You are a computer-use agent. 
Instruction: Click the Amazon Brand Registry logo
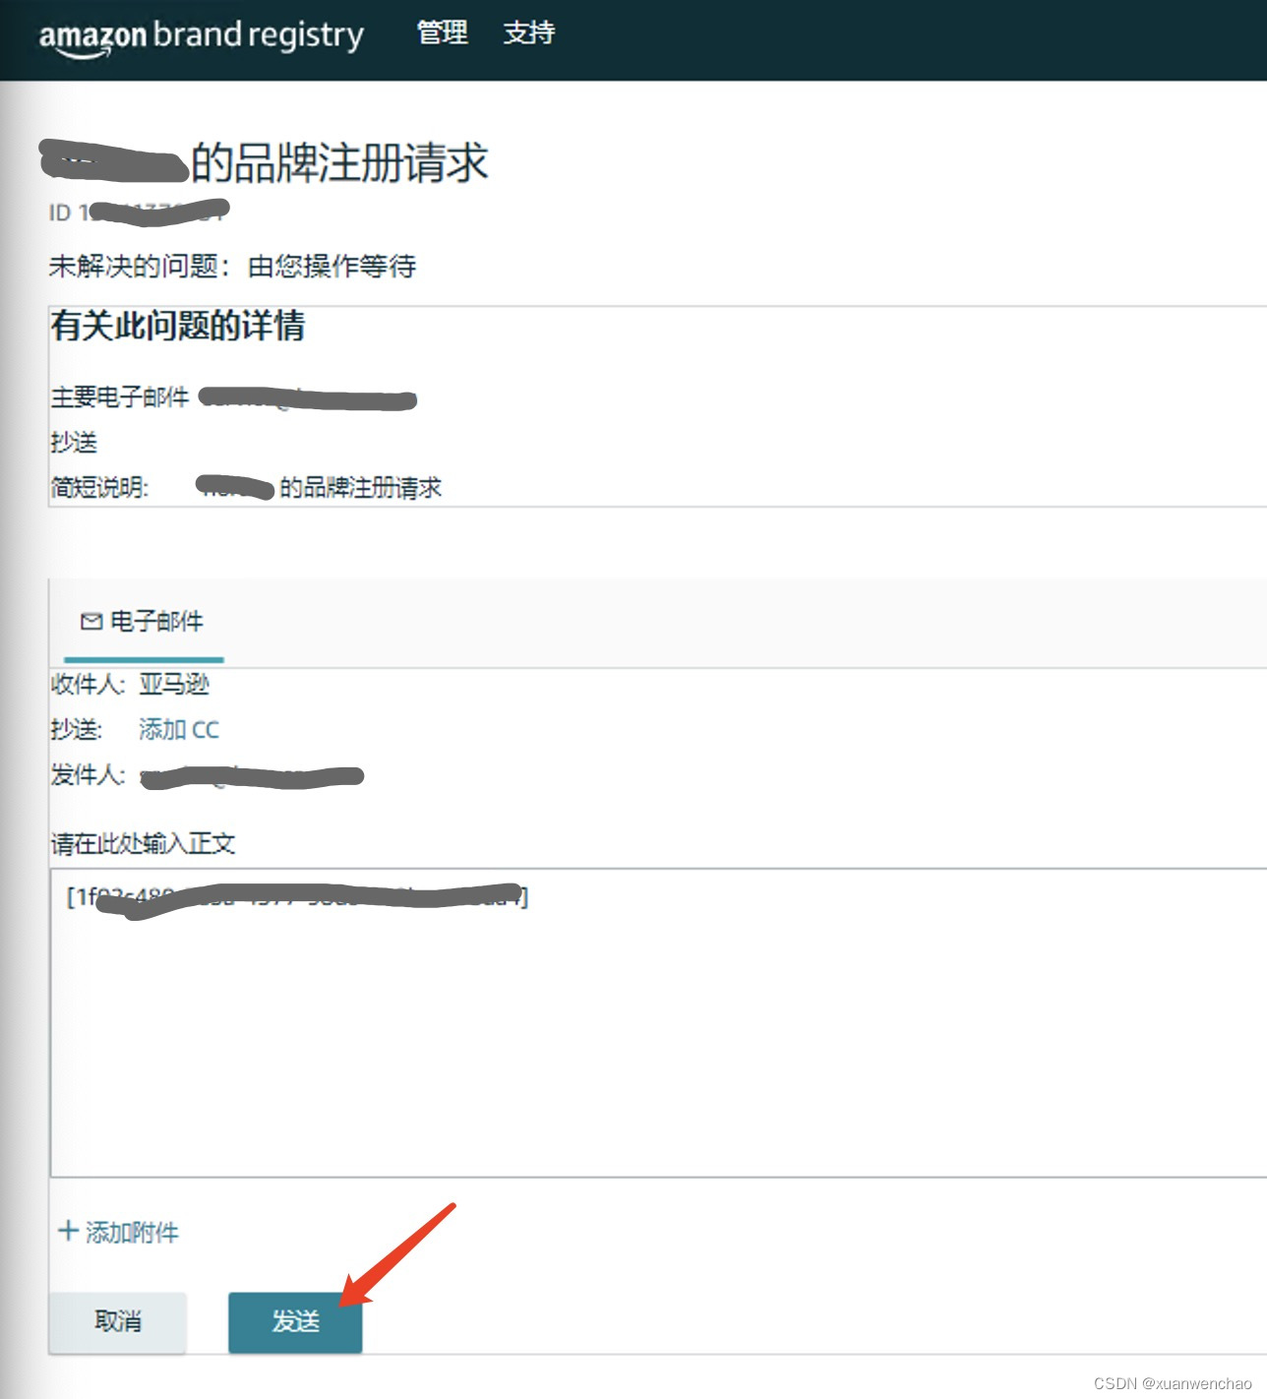click(x=202, y=37)
